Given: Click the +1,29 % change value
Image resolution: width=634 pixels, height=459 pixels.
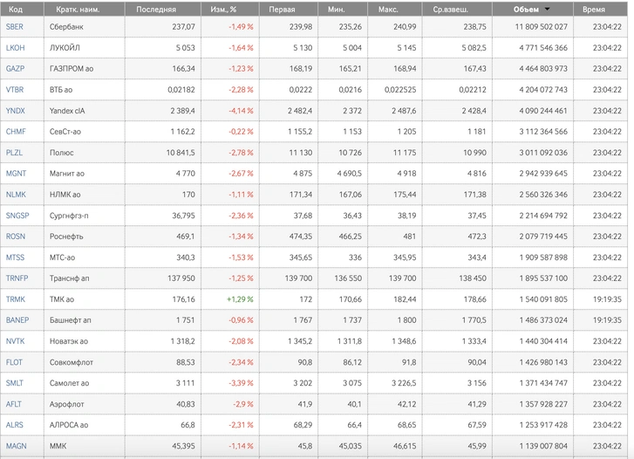Looking at the screenshot, I should pyautogui.click(x=240, y=299).
